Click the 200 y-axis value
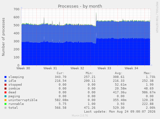Viewport: 160px width, 119px height. pos(16,49)
